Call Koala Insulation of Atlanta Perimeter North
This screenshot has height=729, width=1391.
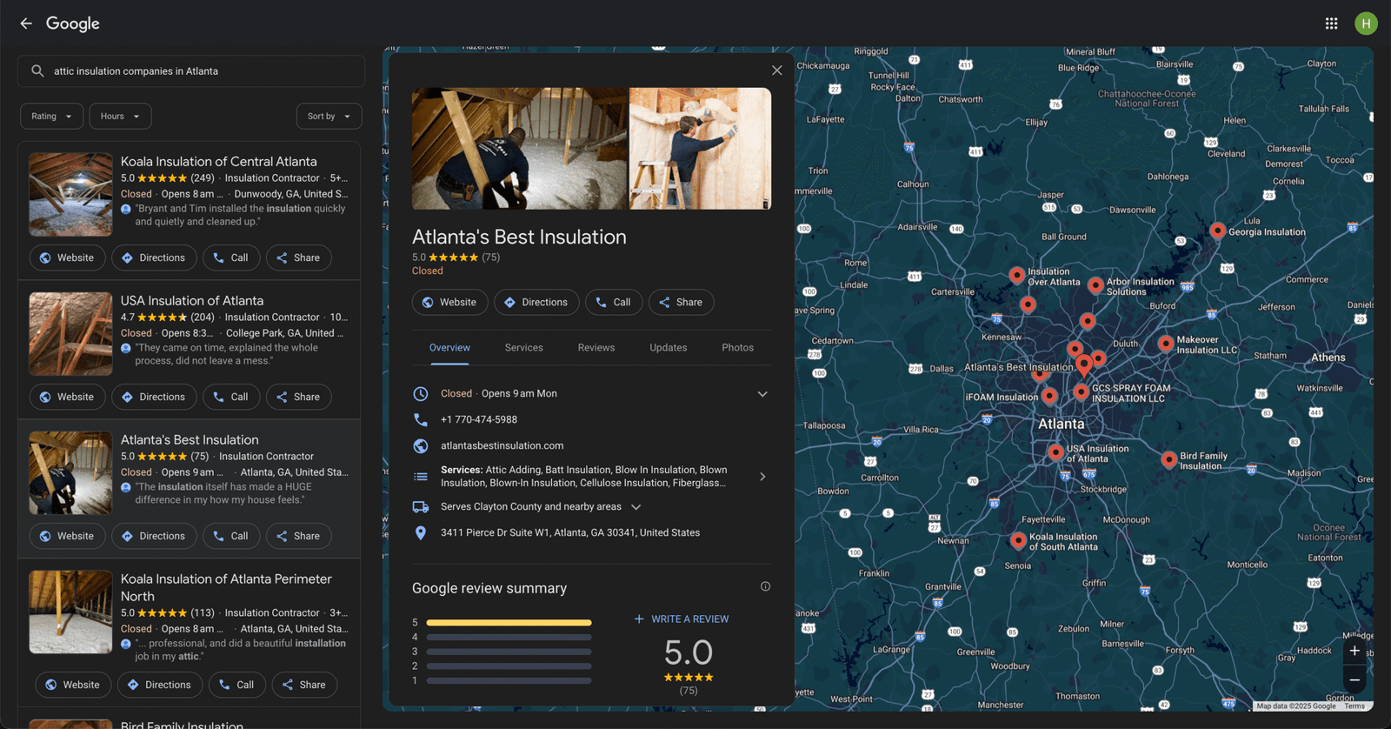[236, 685]
